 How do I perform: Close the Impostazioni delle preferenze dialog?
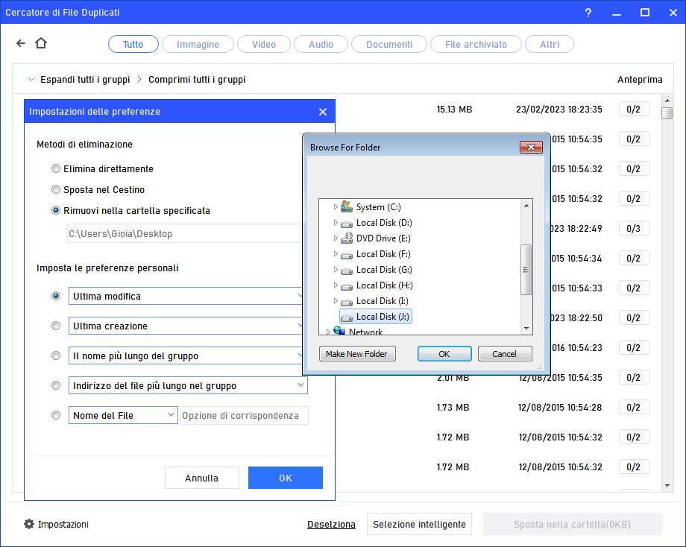(322, 111)
